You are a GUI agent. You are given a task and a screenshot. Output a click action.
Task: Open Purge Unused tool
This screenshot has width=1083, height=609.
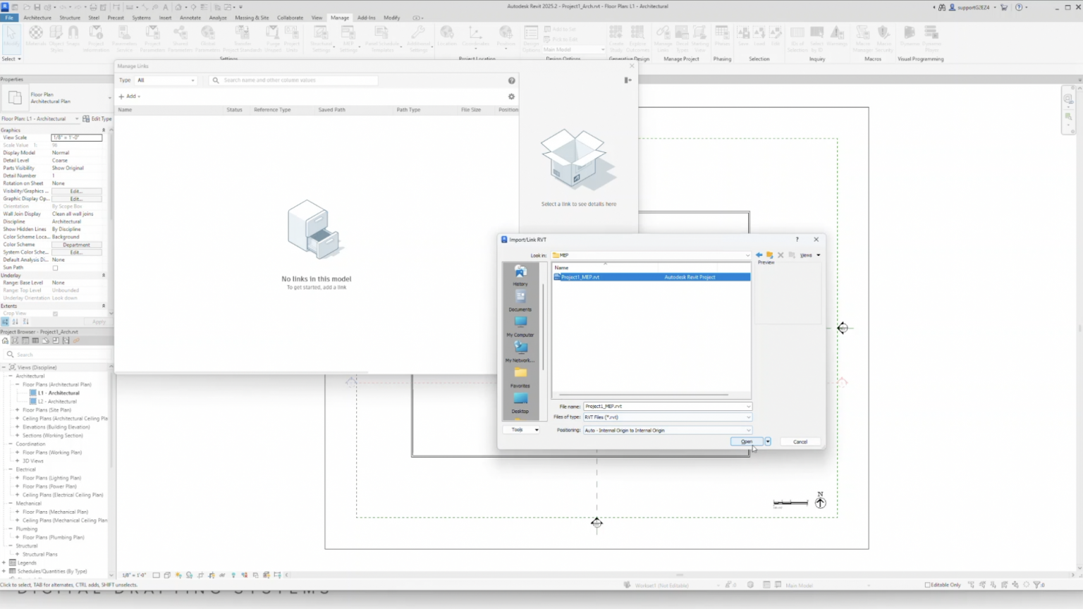click(x=273, y=34)
